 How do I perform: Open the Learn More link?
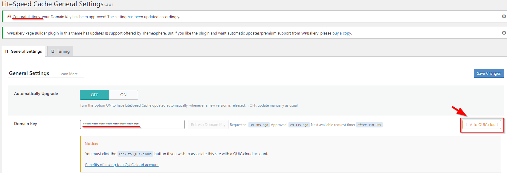point(68,74)
